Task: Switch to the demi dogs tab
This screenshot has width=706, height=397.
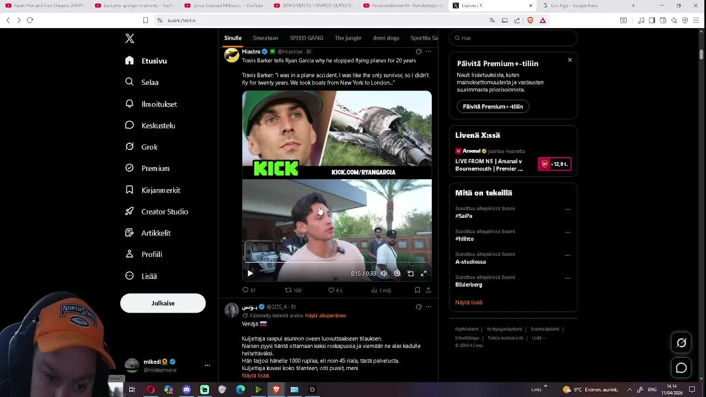Action: click(386, 38)
